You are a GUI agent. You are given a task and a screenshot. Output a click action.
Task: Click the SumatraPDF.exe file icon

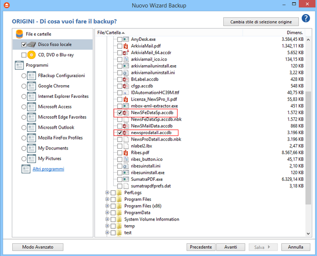tap(127, 179)
